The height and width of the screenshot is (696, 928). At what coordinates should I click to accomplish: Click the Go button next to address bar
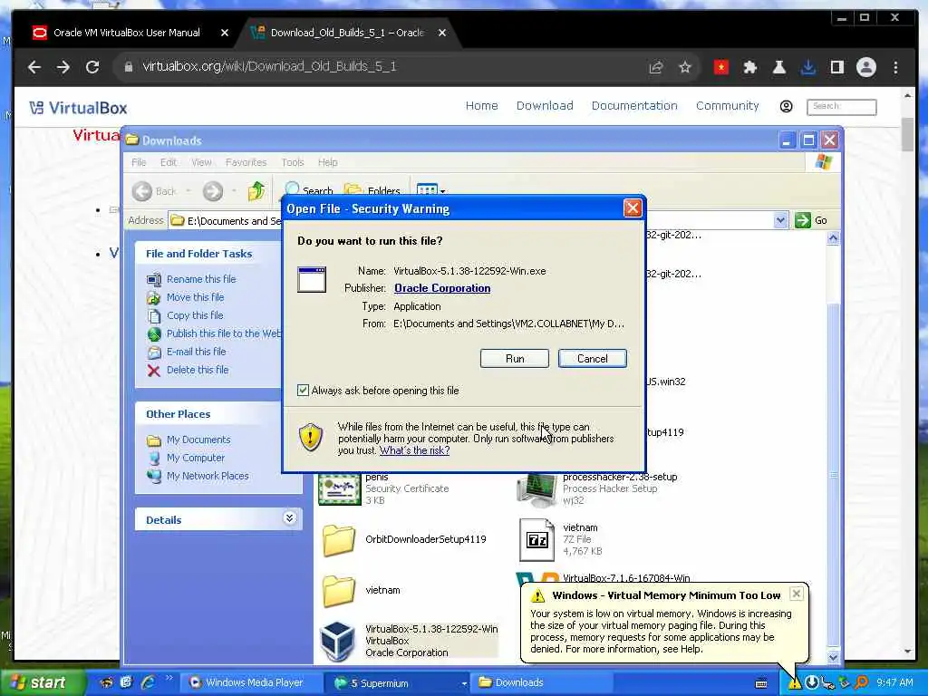coord(811,220)
